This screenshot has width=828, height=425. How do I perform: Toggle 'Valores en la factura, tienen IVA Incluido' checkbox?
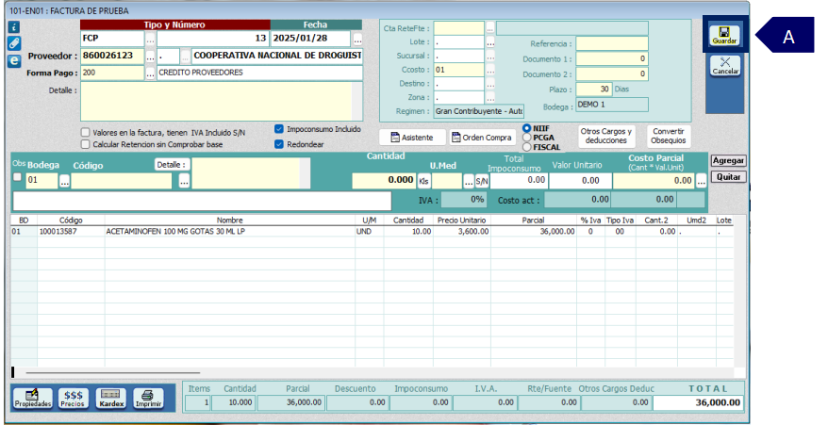click(86, 133)
